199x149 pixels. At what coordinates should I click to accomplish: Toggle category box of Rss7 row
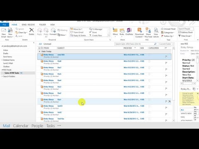point(149,67)
